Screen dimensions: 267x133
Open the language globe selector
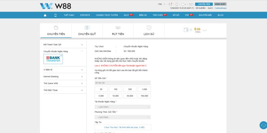tap(184, 4)
